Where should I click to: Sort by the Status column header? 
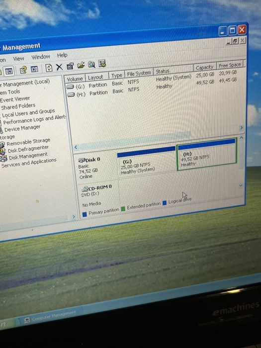pos(174,70)
